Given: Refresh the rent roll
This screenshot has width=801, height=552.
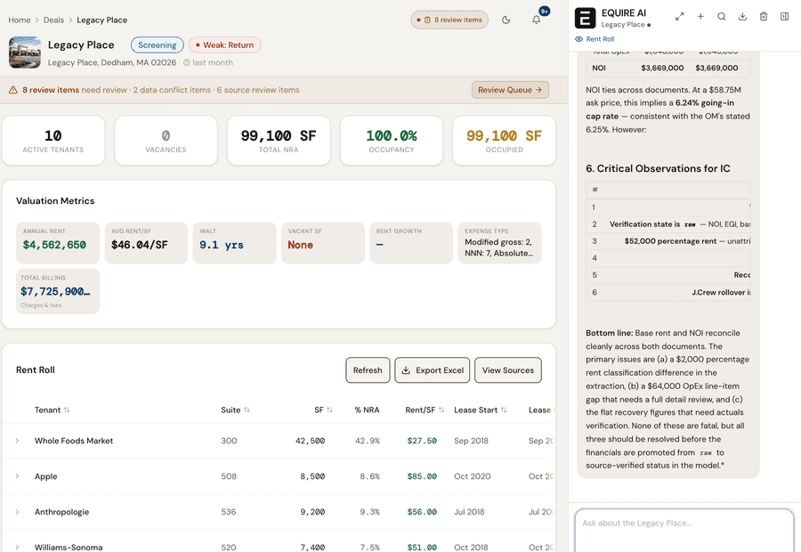Looking at the screenshot, I should [x=368, y=370].
